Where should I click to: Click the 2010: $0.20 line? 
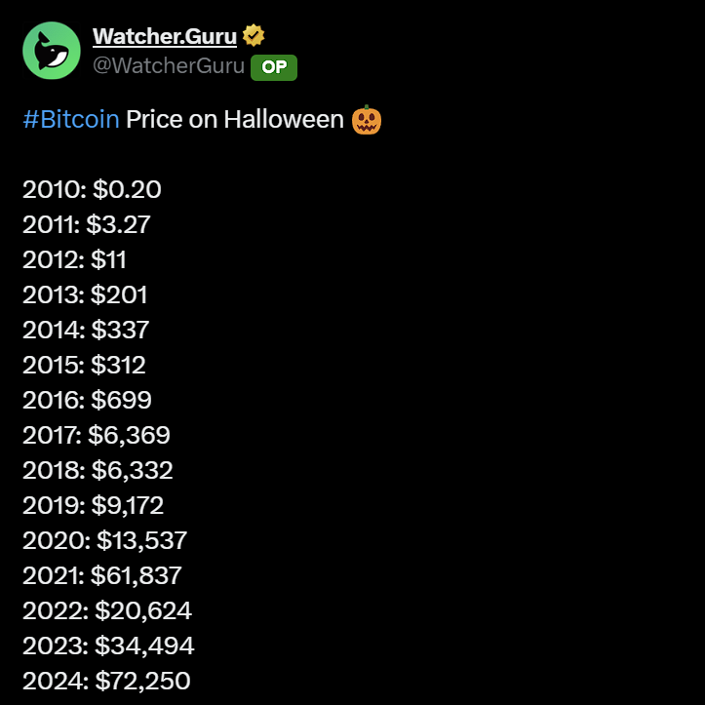click(92, 190)
